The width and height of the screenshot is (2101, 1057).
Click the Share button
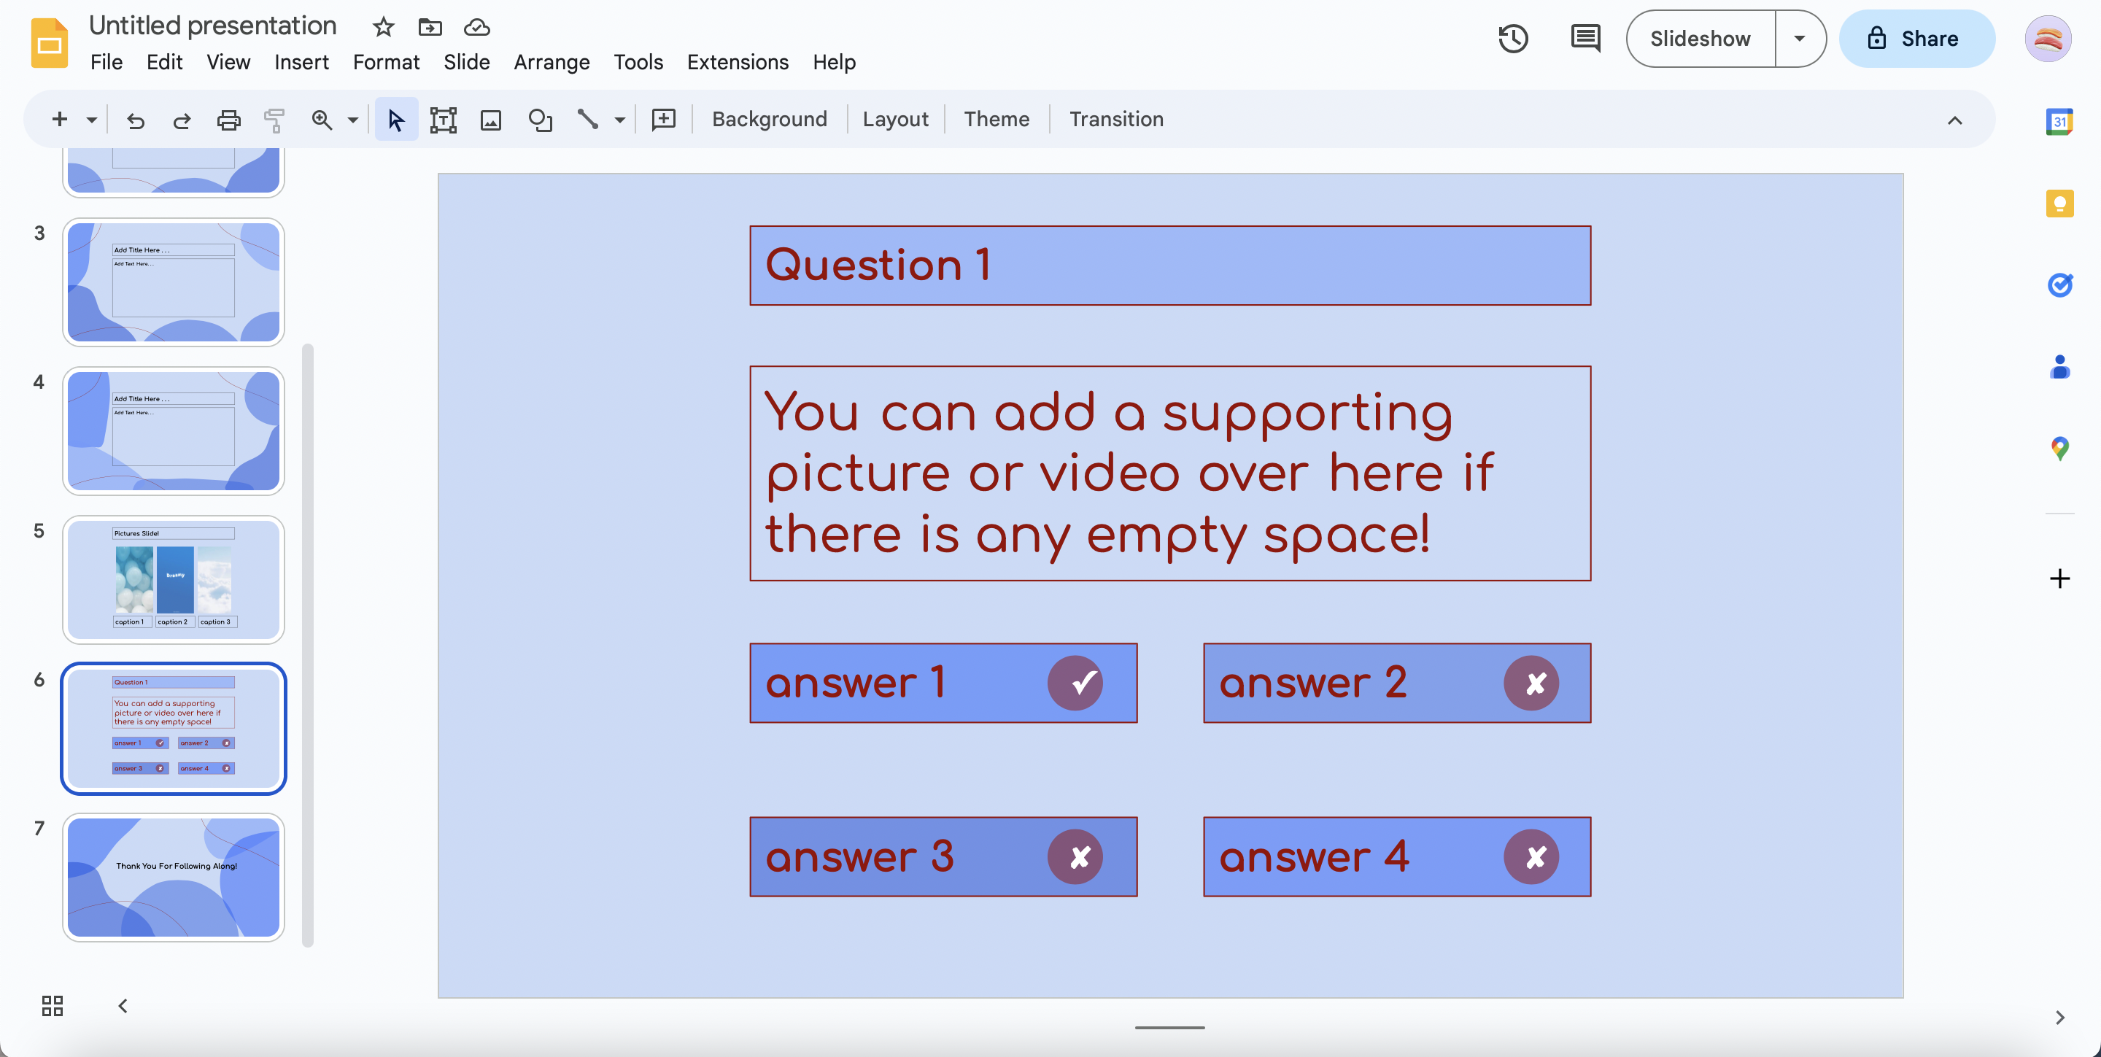(x=1916, y=39)
